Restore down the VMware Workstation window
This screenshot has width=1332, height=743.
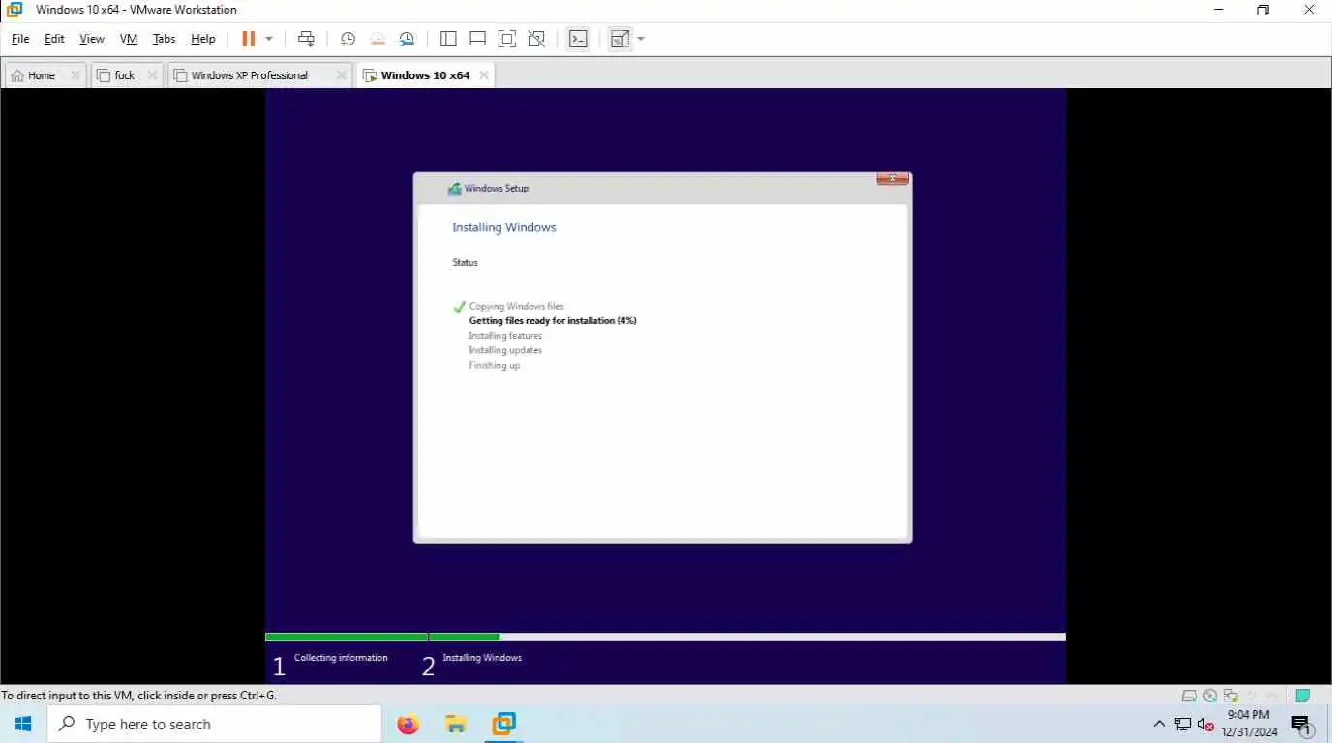(x=1263, y=10)
